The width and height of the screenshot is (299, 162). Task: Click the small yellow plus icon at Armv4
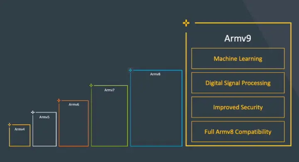pos(10,125)
